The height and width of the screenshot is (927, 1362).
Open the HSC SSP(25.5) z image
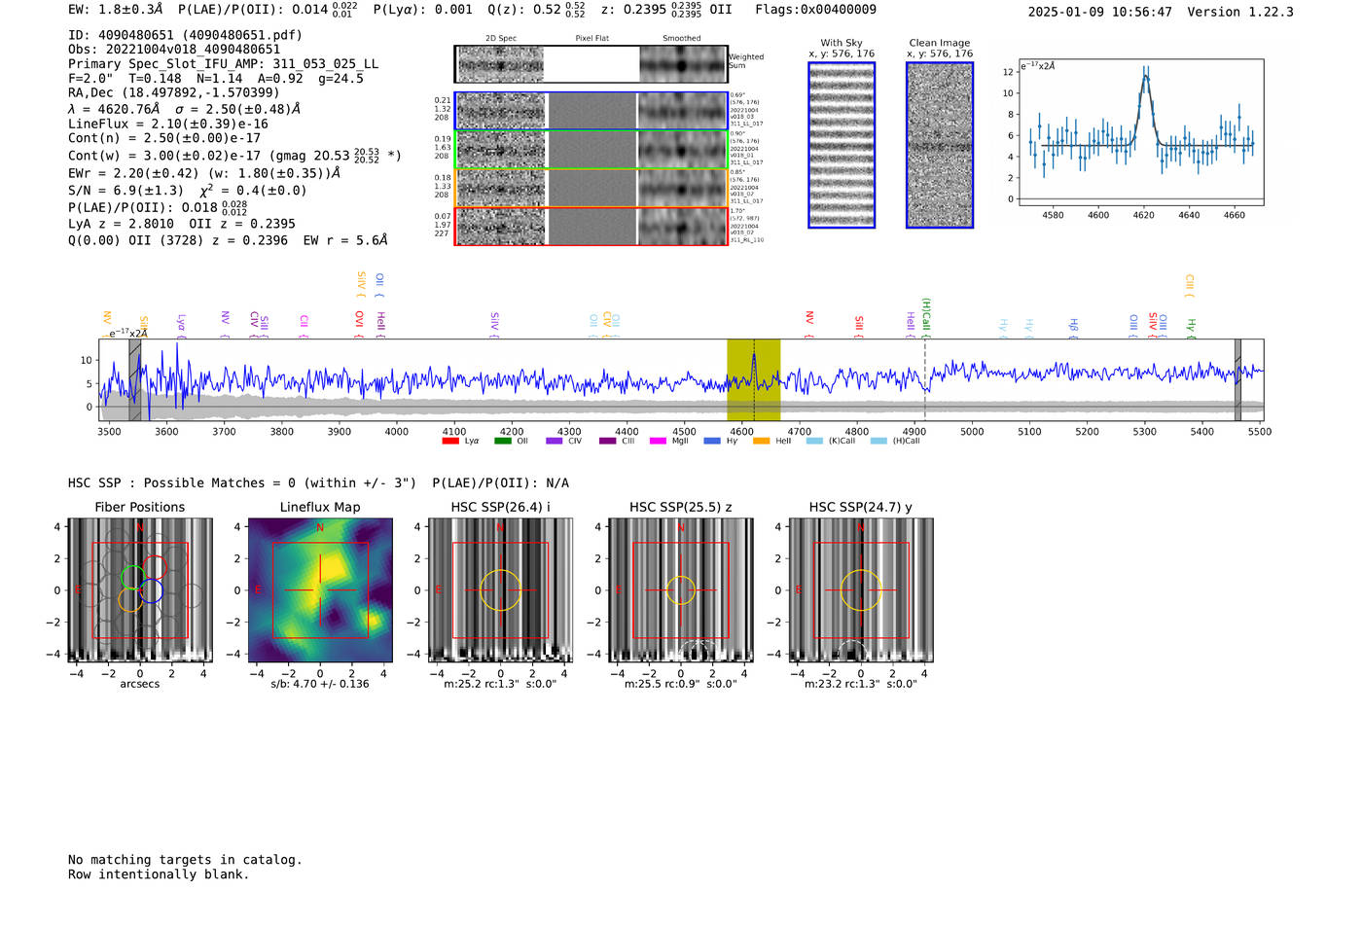coord(681,590)
